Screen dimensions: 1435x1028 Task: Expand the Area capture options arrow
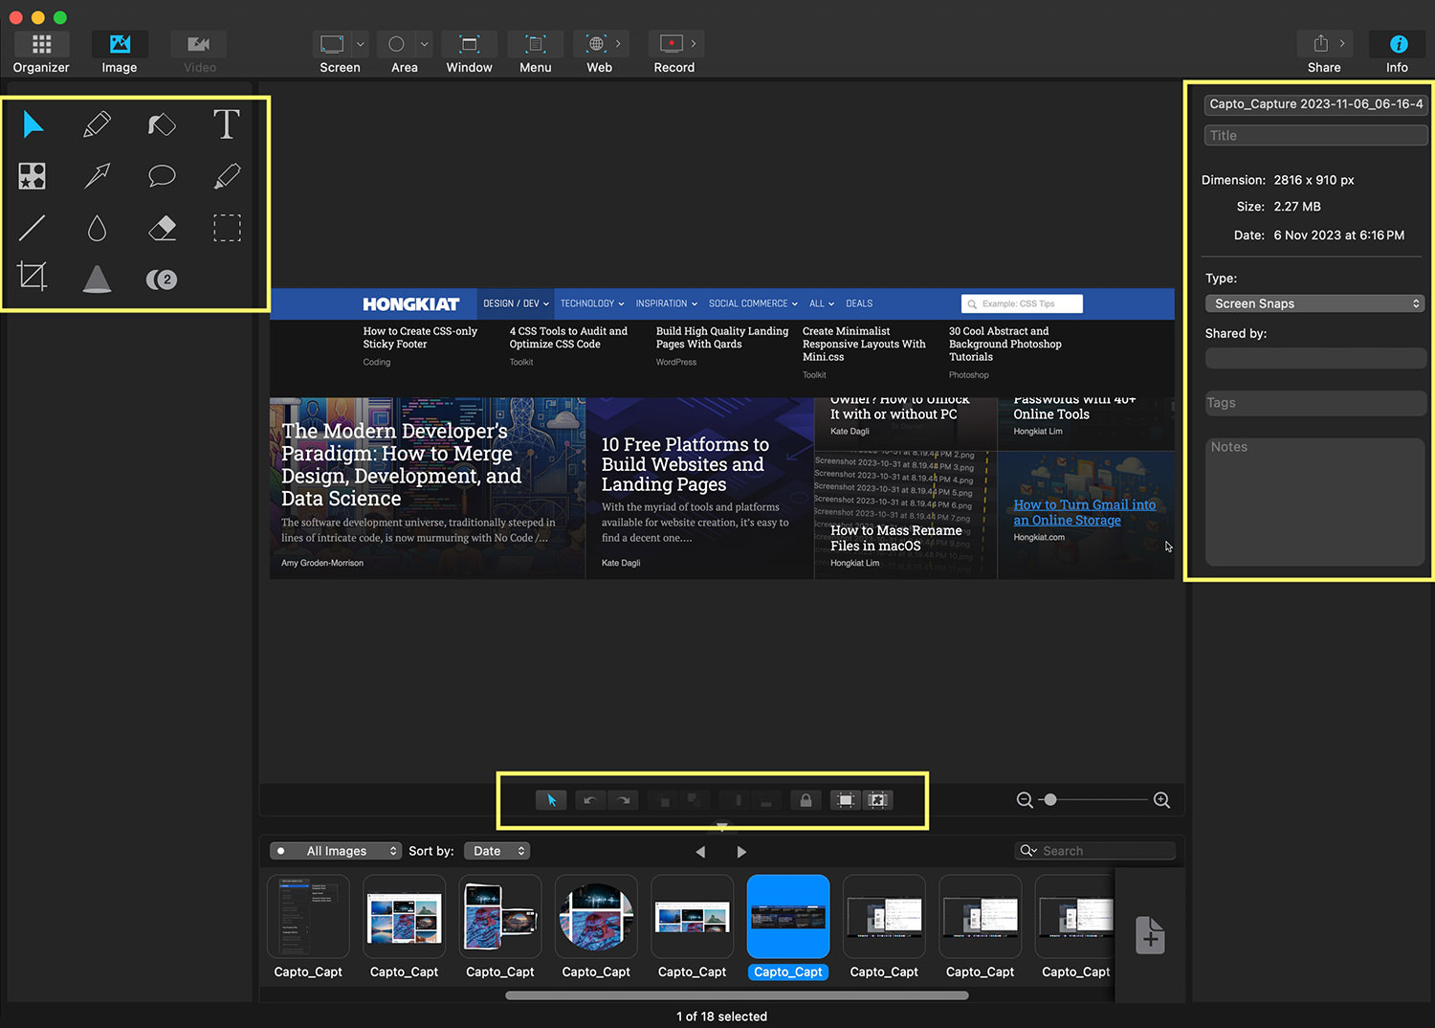click(425, 44)
